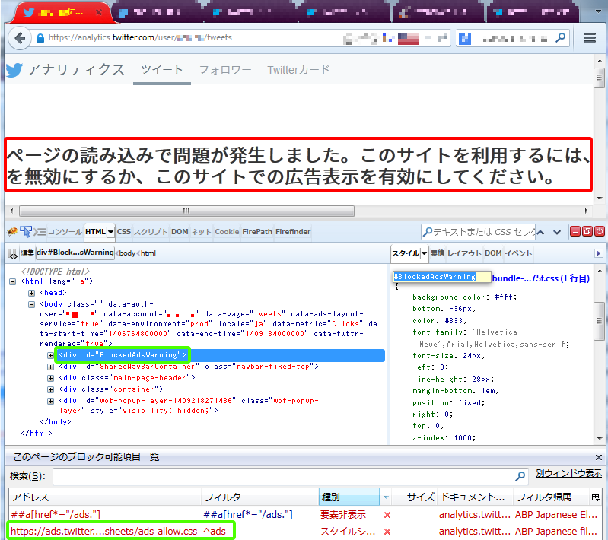
Task: Deactivate Firebug with the power icon
Action: click(600, 232)
